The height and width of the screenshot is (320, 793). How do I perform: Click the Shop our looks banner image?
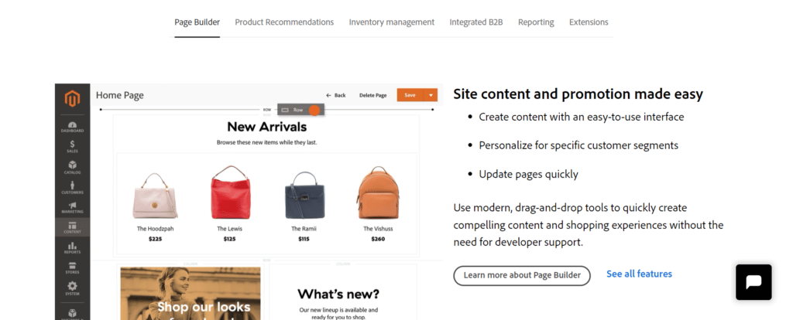[191, 293]
